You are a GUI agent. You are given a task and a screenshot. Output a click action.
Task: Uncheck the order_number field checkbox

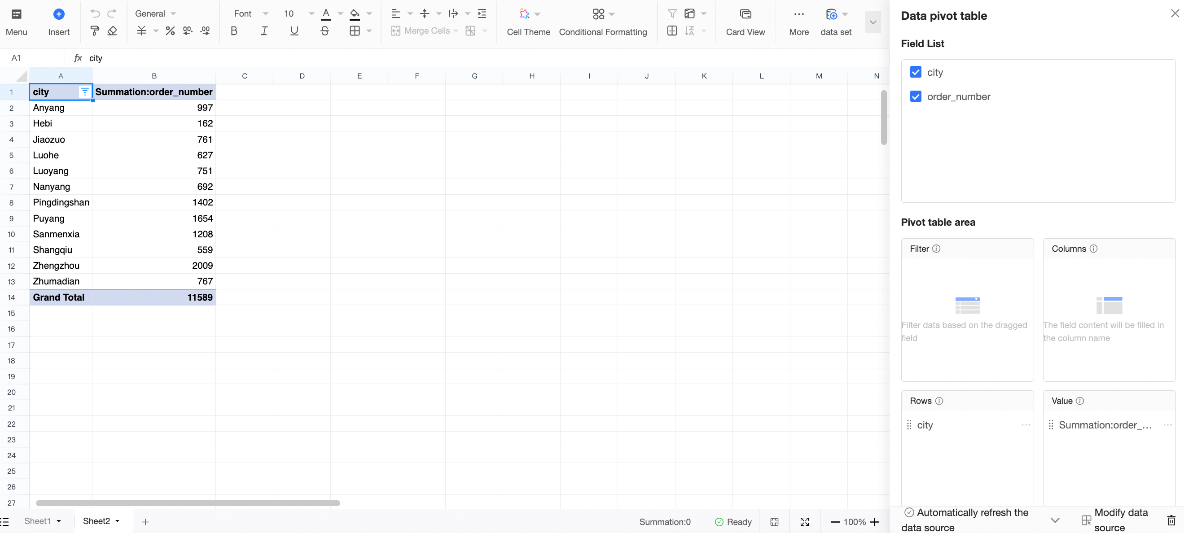pyautogui.click(x=915, y=96)
